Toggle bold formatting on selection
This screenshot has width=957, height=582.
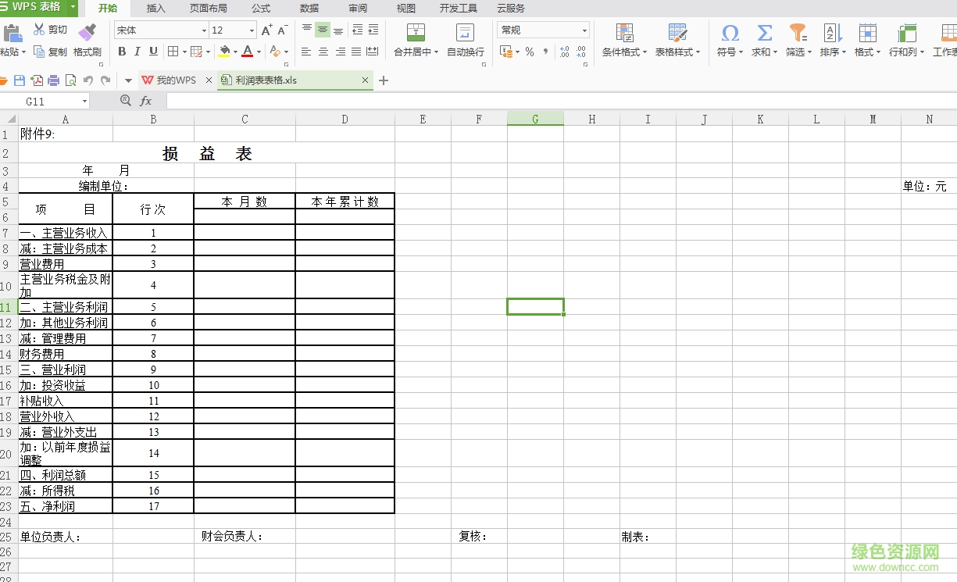[121, 52]
